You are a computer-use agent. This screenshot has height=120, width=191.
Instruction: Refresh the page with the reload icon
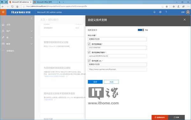coord(12,6)
